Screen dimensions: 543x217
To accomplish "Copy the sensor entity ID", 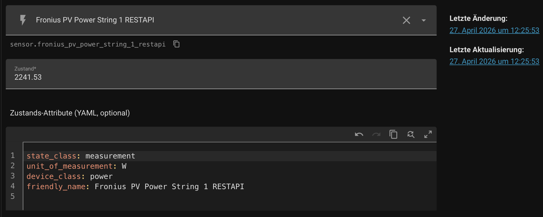I will point(176,44).
